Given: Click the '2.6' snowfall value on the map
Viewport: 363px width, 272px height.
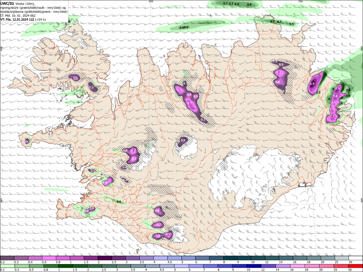Looking at the screenshot, I should click(313, 84).
